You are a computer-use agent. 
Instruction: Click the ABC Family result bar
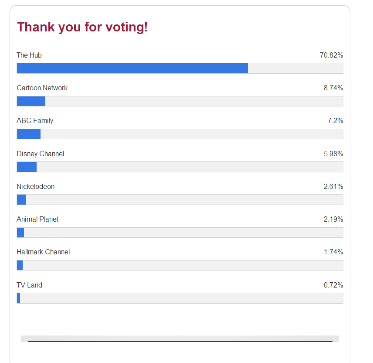[x=180, y=134]
